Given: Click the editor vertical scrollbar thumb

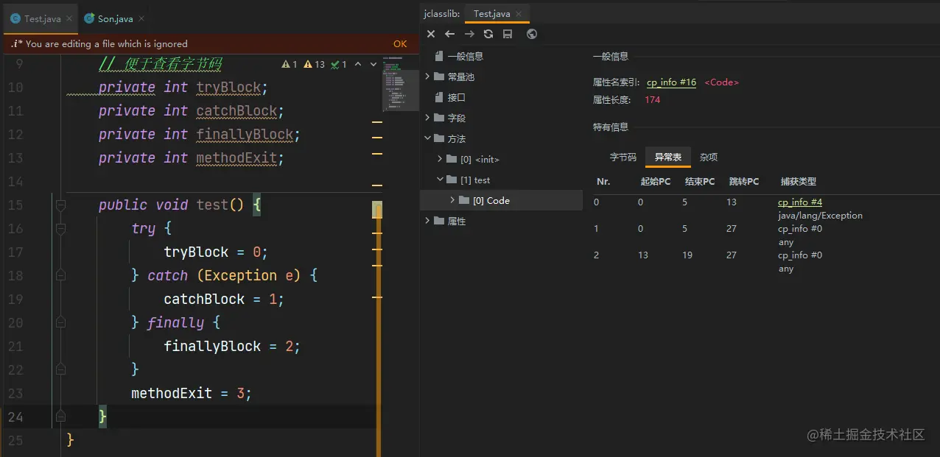Looking at the screenshot, I should tap(379, 330).
